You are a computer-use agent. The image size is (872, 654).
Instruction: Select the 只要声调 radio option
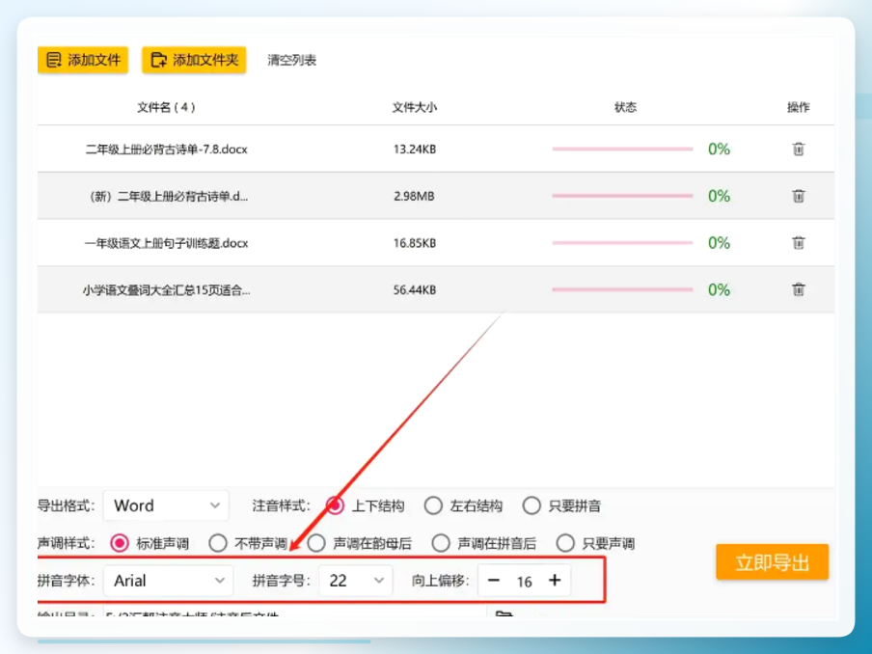pos(565,543)
